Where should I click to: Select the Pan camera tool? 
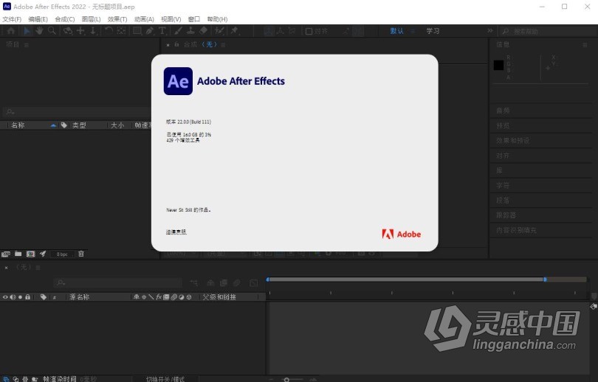tap(80, 31)
